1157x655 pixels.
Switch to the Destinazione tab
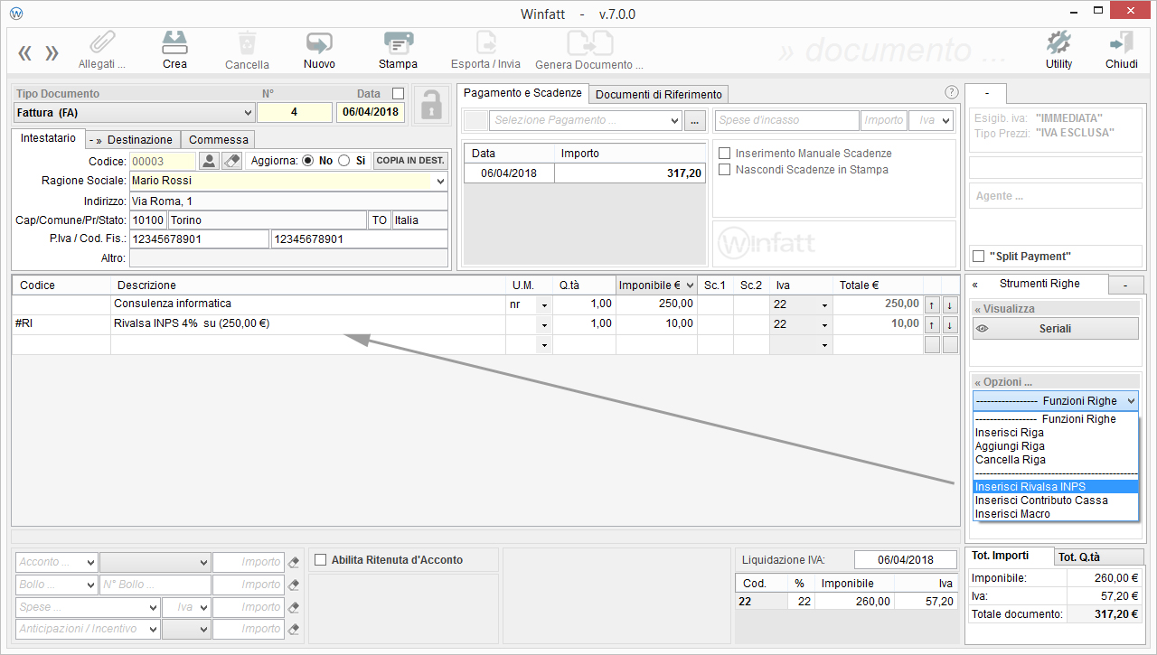(x=133, y=140)
